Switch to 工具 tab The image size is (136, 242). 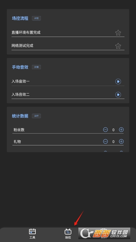point(32,234)
